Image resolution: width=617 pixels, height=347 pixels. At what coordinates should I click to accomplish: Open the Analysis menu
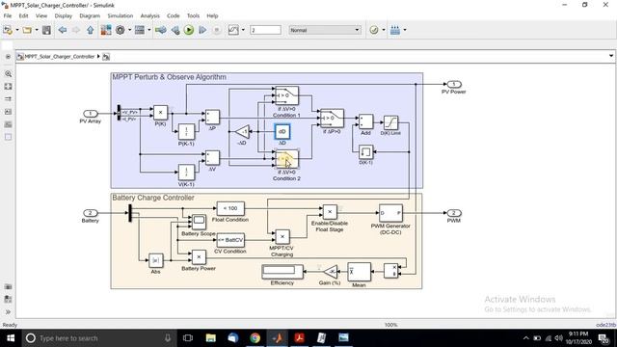tap(150, 15)
